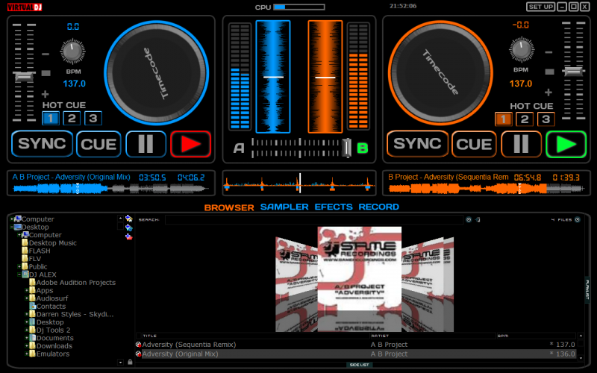Click the top favorite-folder star icon

pyautogui.click(x=129, y=219)
